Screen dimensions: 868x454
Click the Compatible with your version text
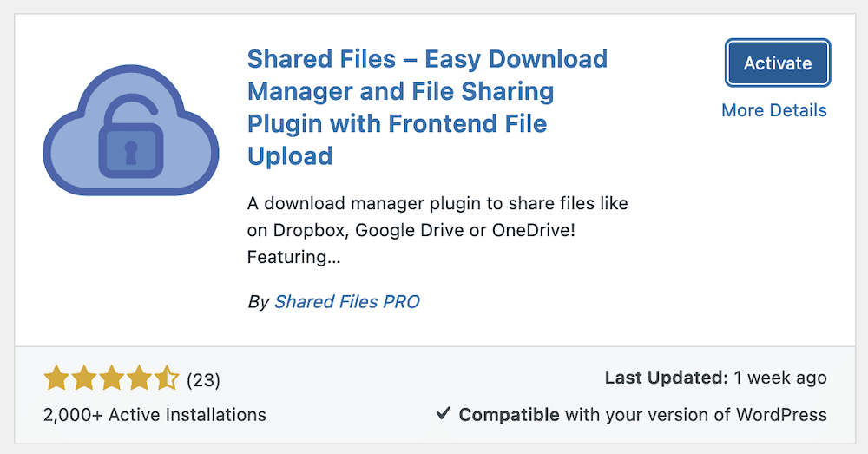[x=642, y=415]
